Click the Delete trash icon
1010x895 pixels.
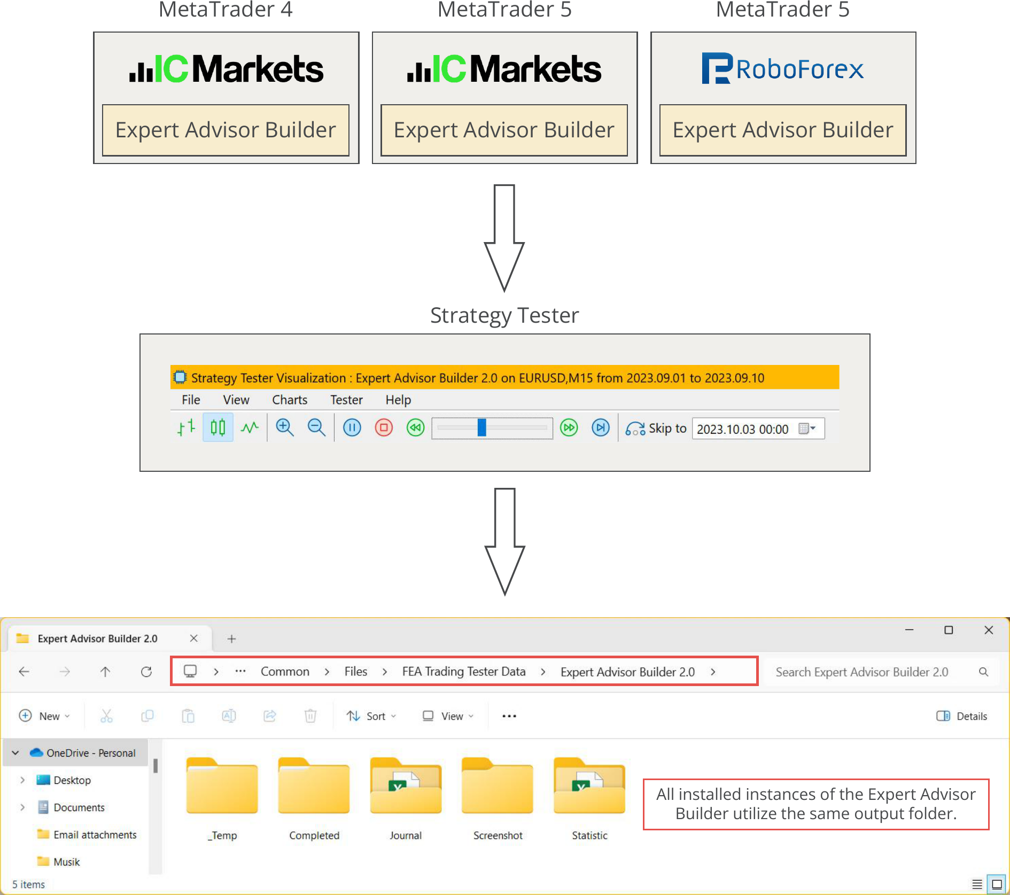click(310, 716)
